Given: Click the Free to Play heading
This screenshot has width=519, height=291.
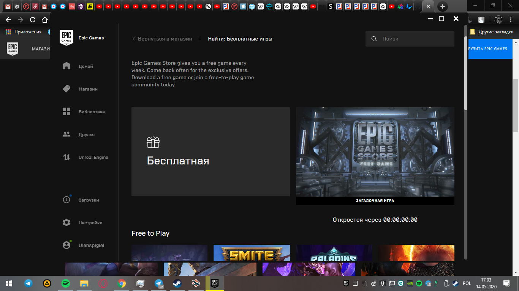Looking at the screenshot, I should coord(150,233).
